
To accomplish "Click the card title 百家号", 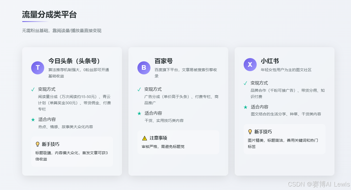I will [164, 61].
